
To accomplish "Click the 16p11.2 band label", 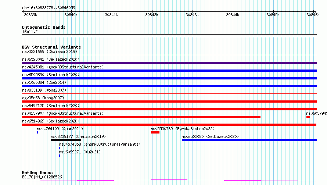I will tap(30, 32).
